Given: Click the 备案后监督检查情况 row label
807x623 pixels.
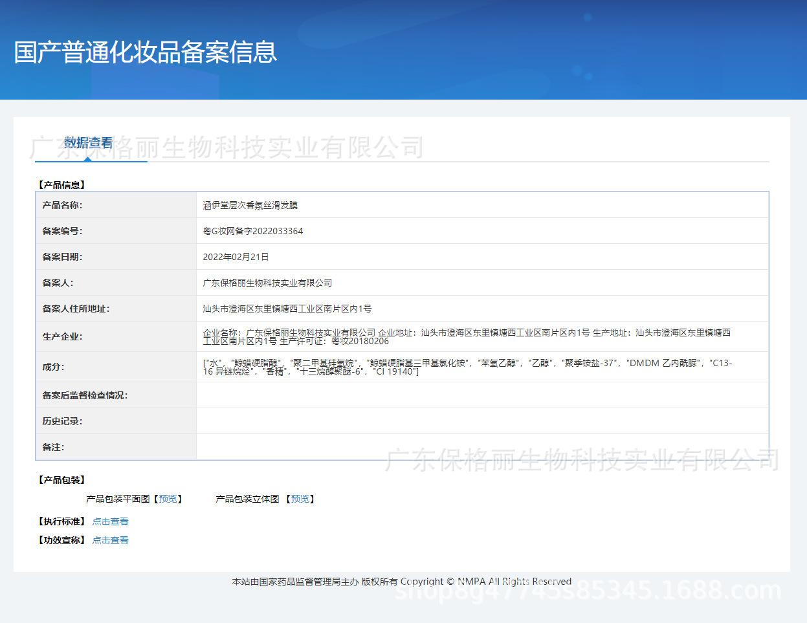Looking at the screenshot, I should [85, 395].
